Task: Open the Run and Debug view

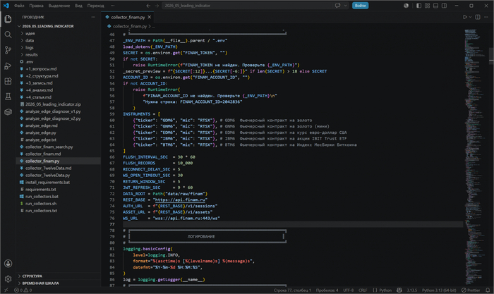Action: tap(8, 66)
